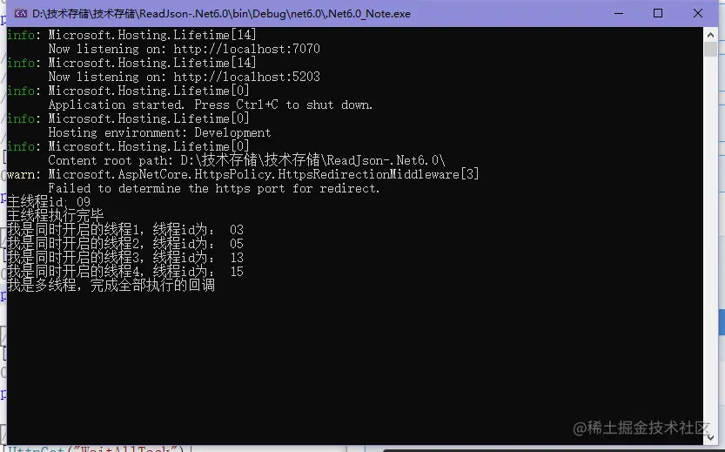This screenshot has width=725, height=452.
Task: Click 'Hosting environment: Development' line
Action: pos(159,132)
